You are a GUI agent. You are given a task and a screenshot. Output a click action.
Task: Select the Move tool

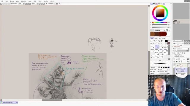click(151, 43)
